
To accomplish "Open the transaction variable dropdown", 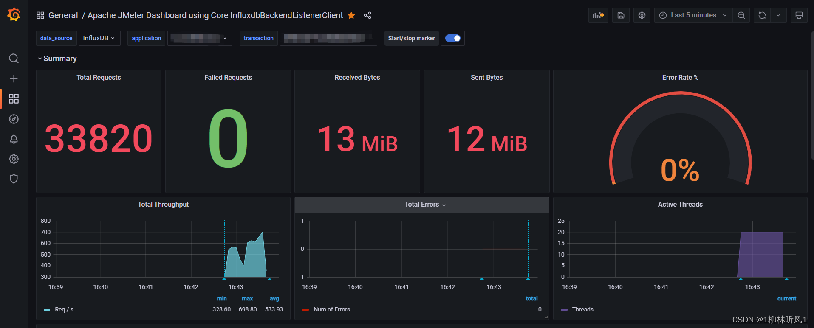I will pyautogui.click(x=328, y=38).
